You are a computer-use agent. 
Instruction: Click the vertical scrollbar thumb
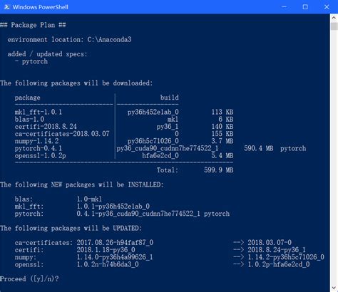[x=334, y=26]
